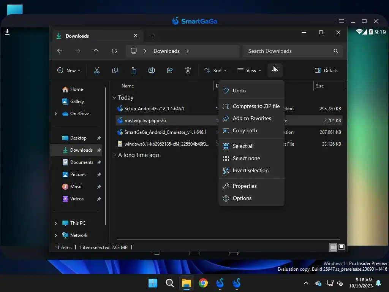Open the New dropdown
The height and width of the screenshot is (292, 389).
point(69,70)
